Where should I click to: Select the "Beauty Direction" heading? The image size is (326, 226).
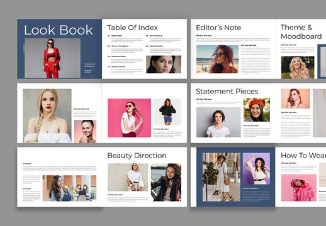[x=137, y=156]
